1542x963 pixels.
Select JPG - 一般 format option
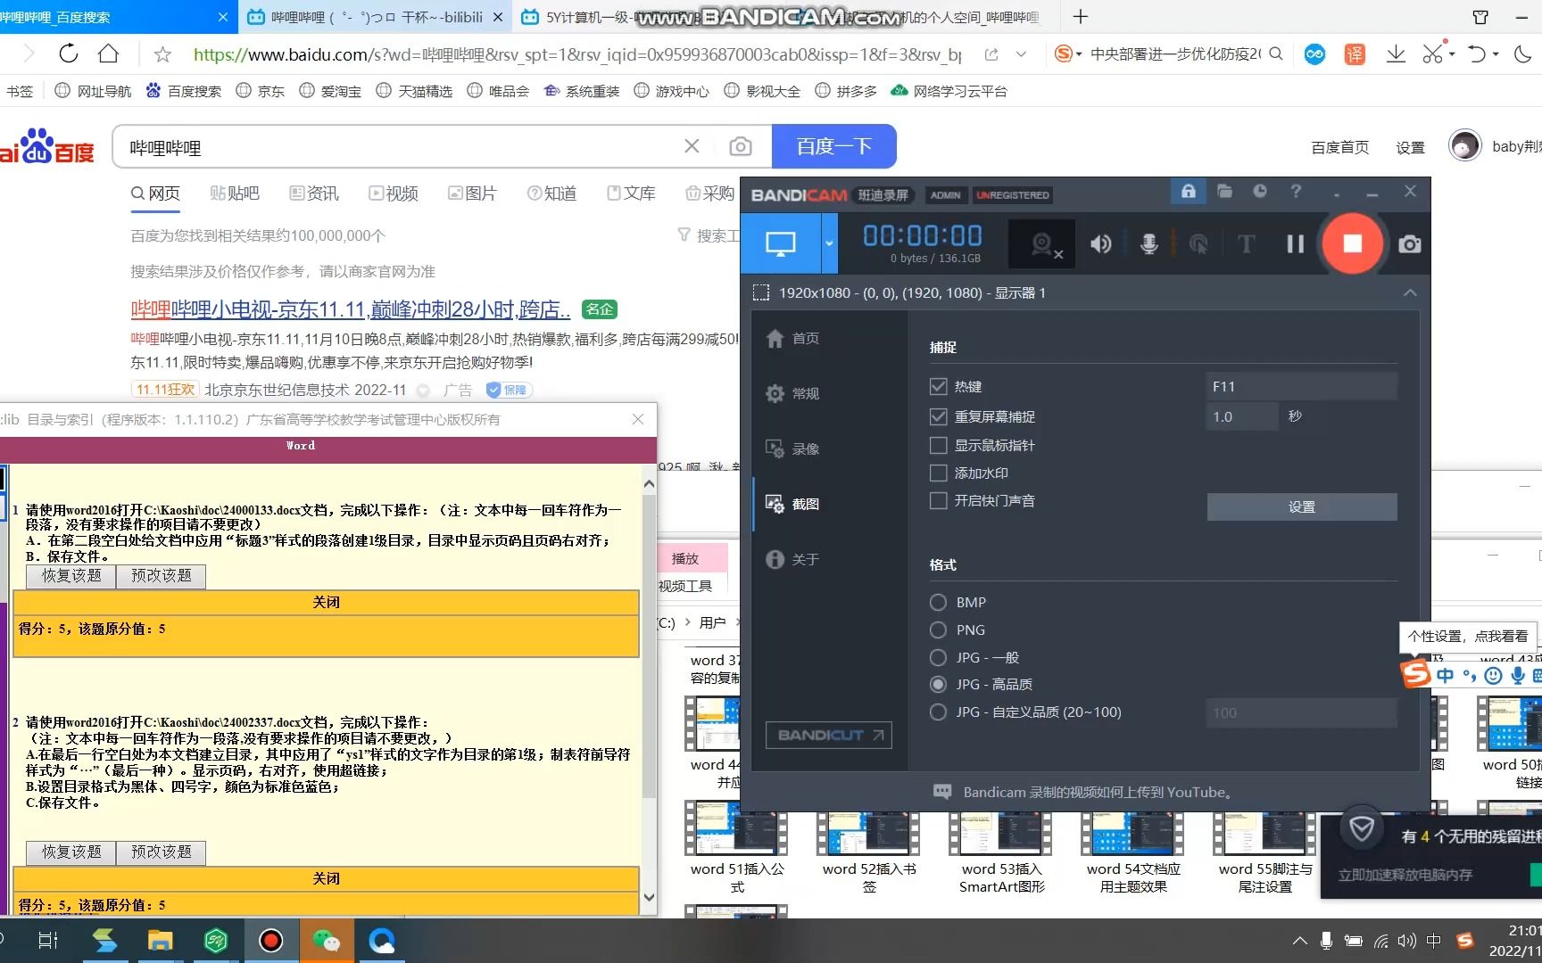click(x=938, y=658)
